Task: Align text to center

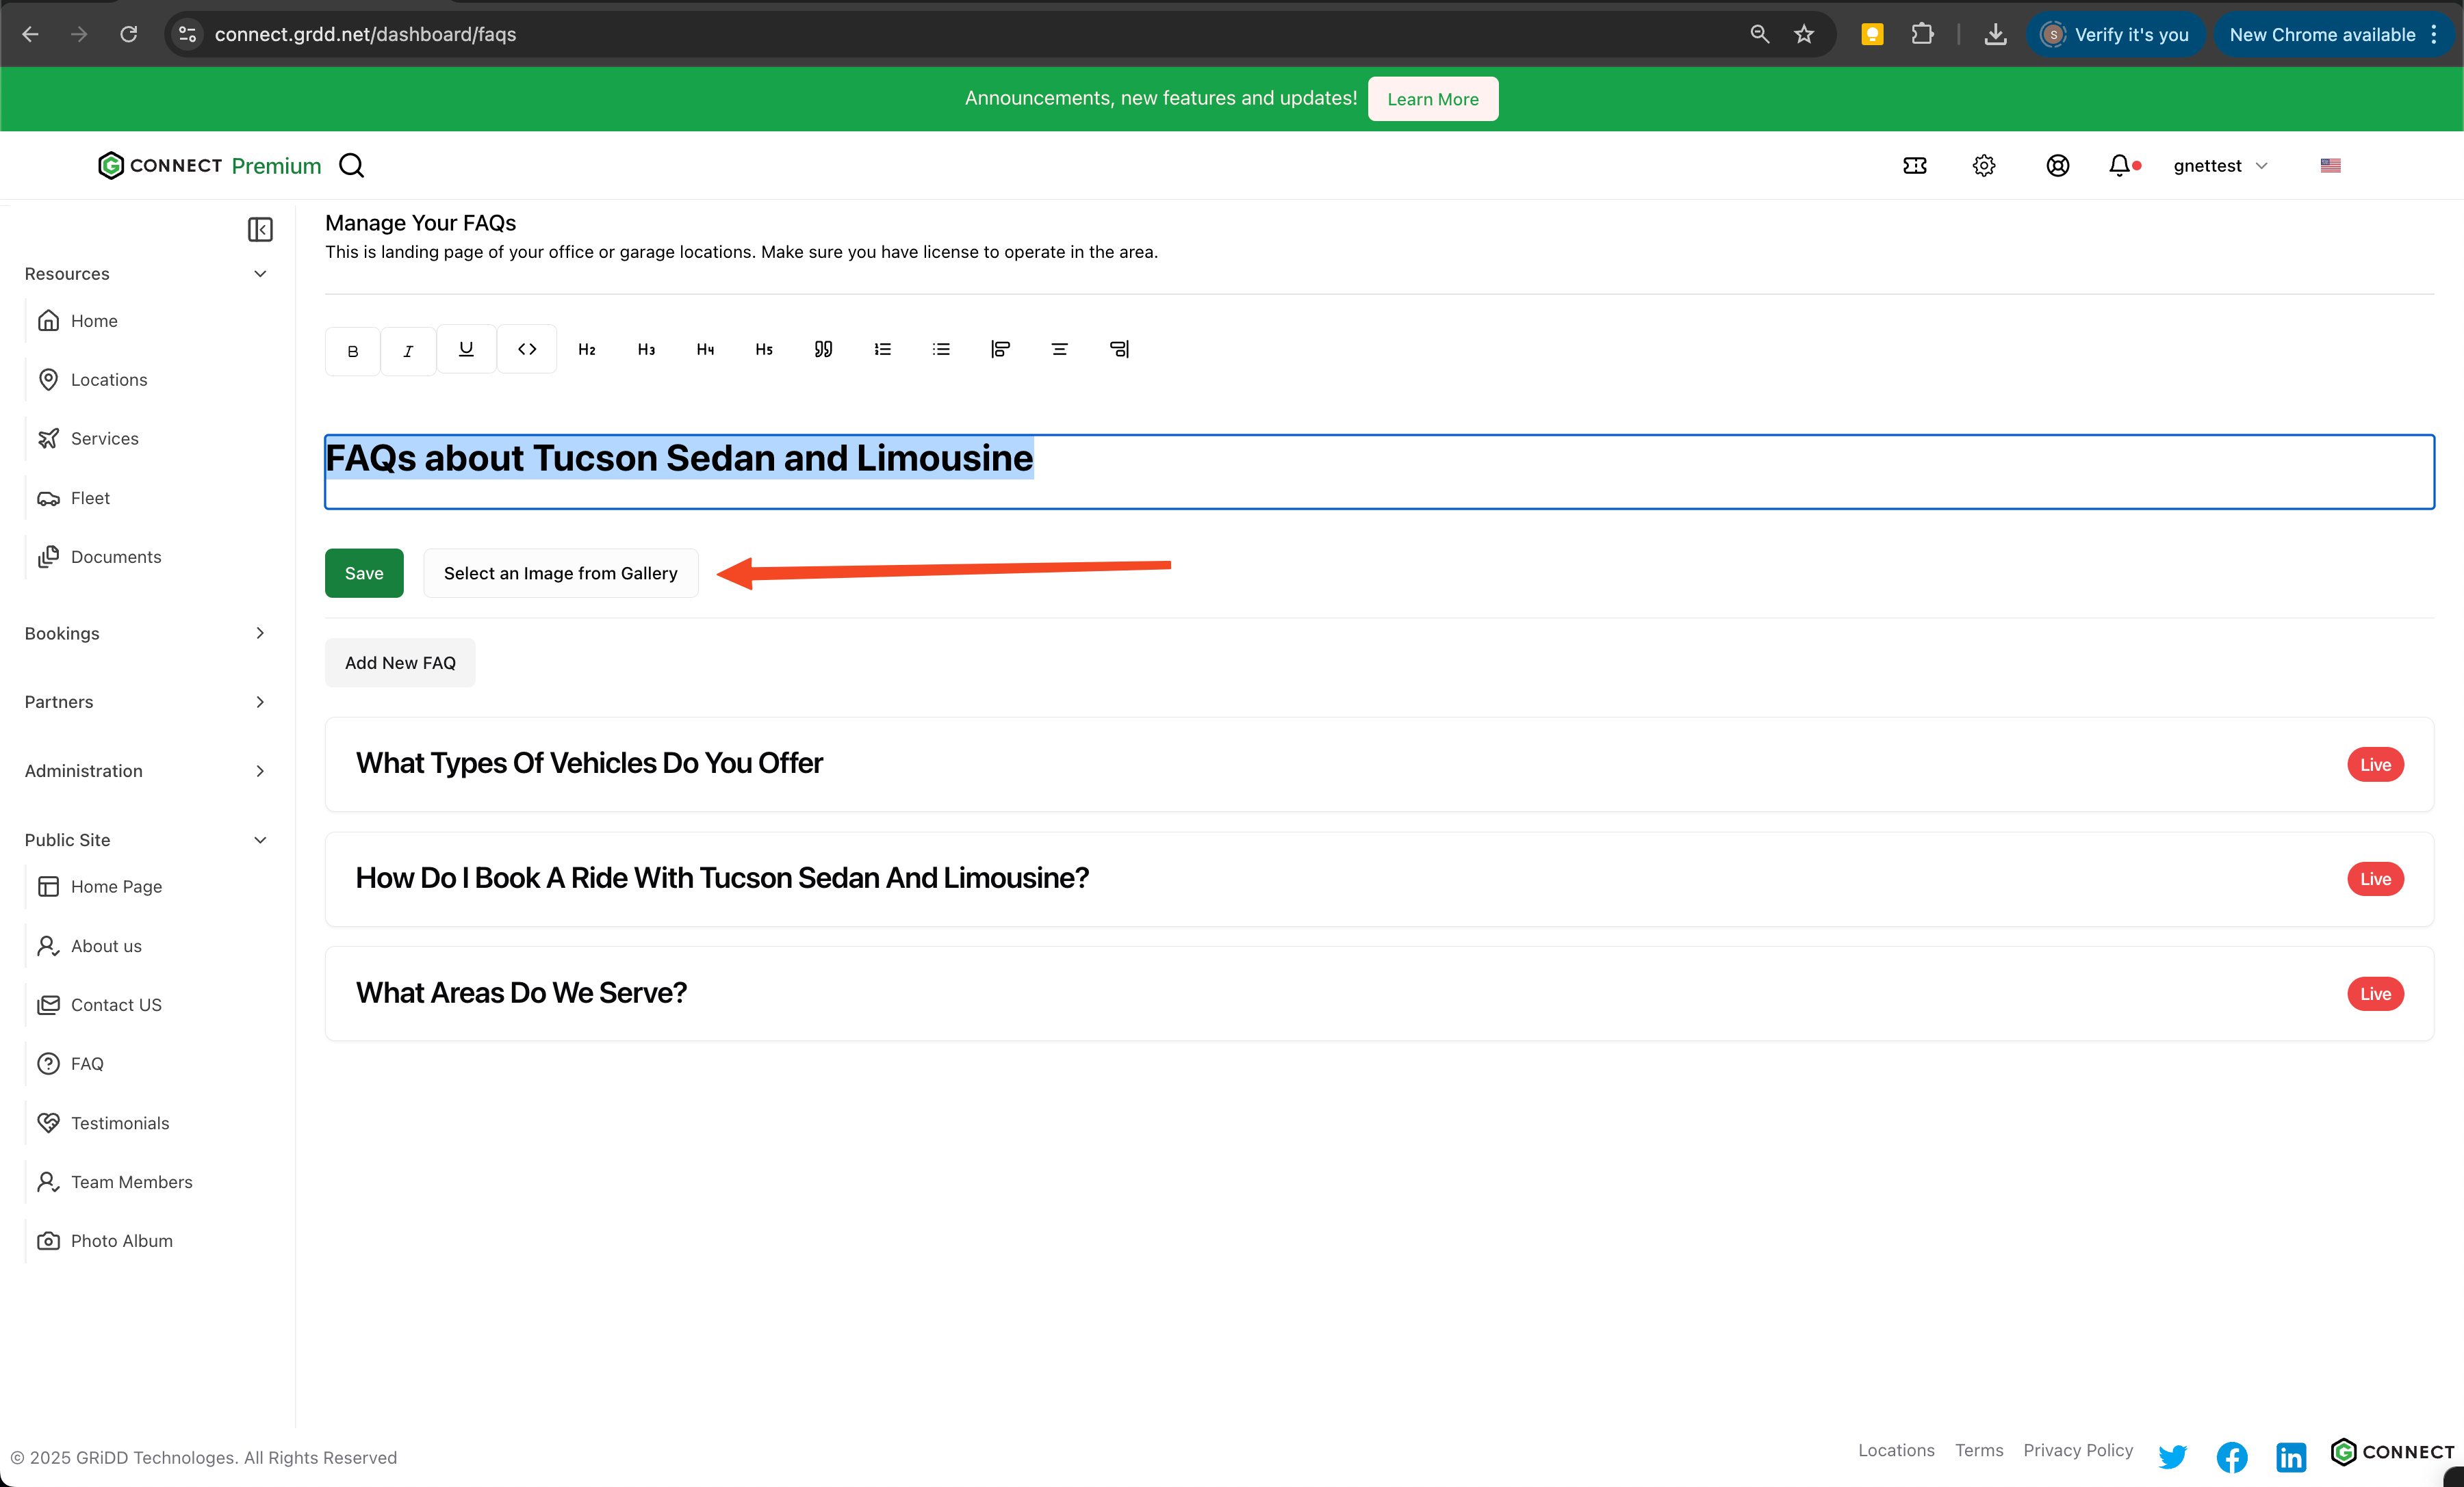Action: point(1059,349)
